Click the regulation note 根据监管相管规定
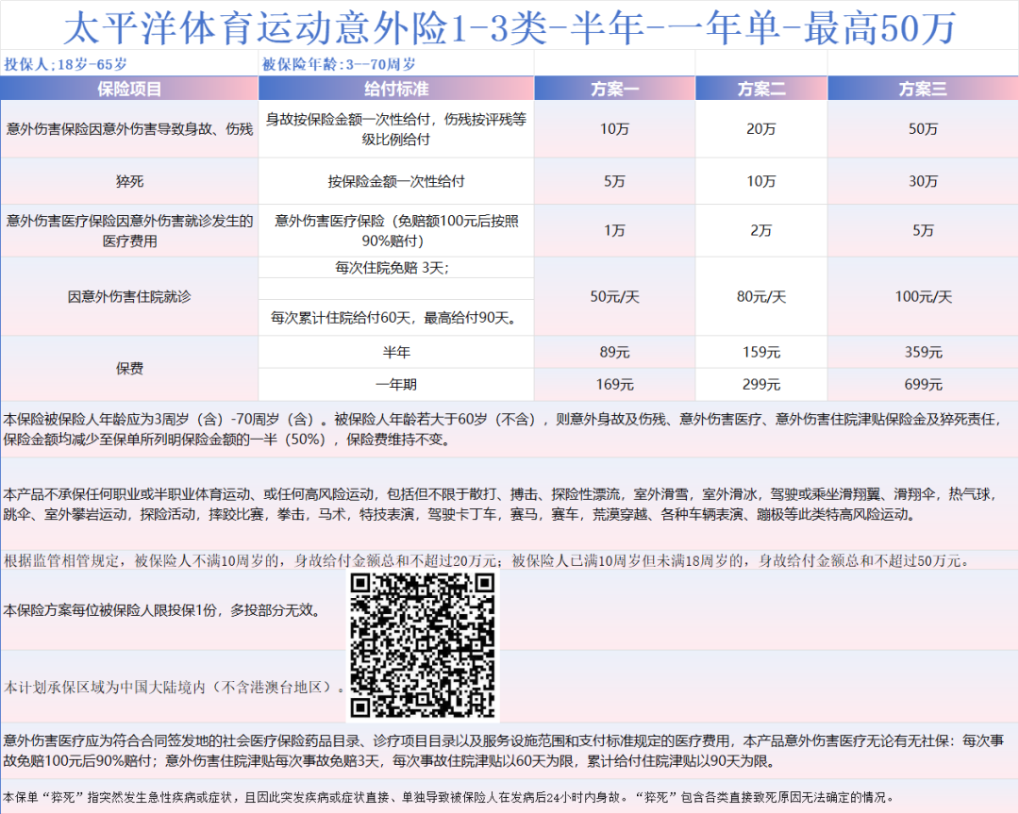The image size is (1019, 814). tap(509, 560)
